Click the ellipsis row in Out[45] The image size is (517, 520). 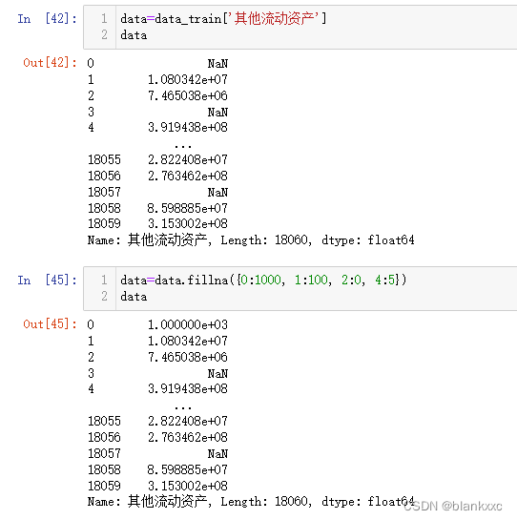(183, 407)
